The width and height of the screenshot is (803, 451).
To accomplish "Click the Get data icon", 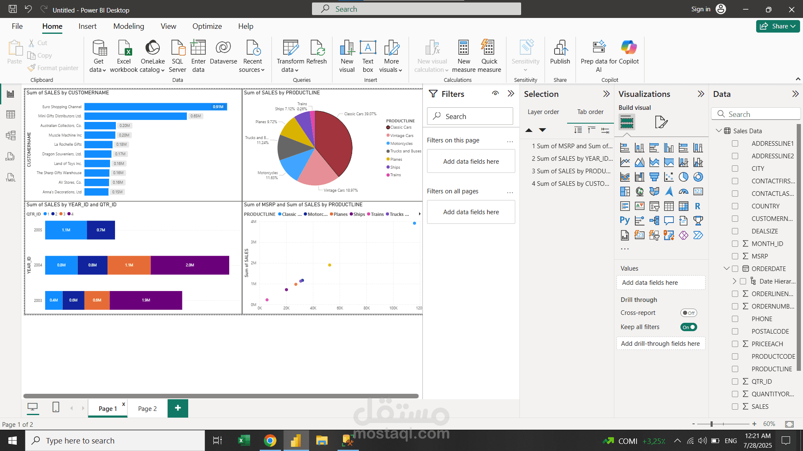I will click(99, 48).
